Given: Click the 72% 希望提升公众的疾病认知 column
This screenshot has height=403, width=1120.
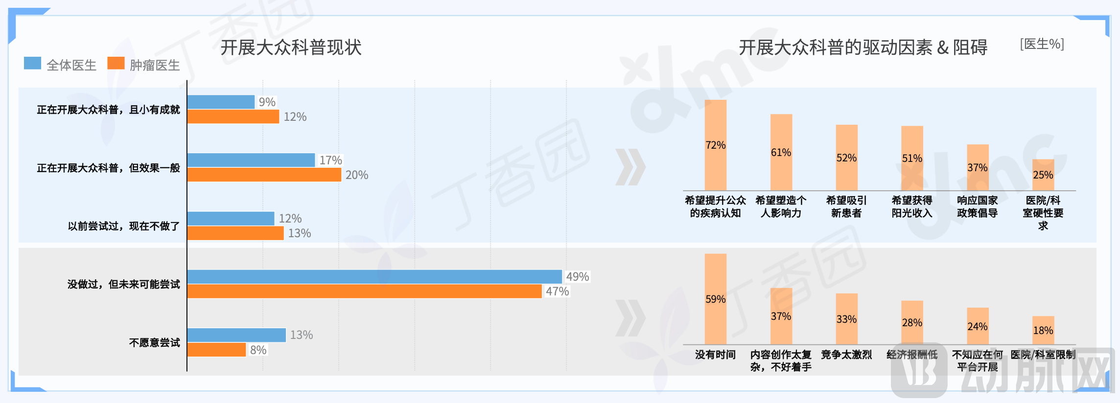Looking at the screenshot, I should tap(715, 145).
